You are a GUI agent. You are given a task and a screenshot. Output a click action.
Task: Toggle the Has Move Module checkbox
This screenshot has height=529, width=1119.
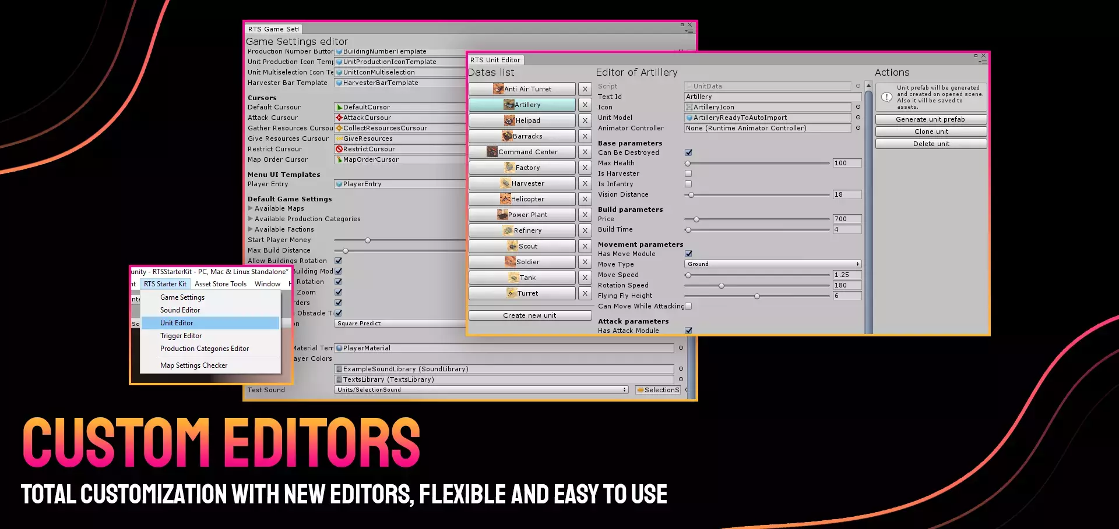point(688,254)
